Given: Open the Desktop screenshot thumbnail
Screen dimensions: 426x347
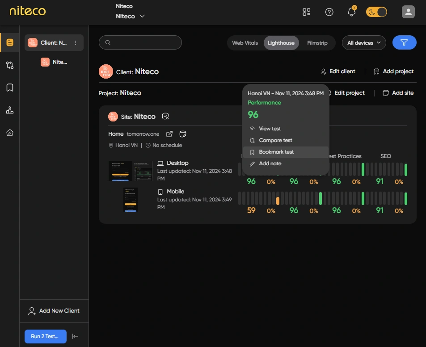Looking at the screenshot, I should tap(131, 171).
